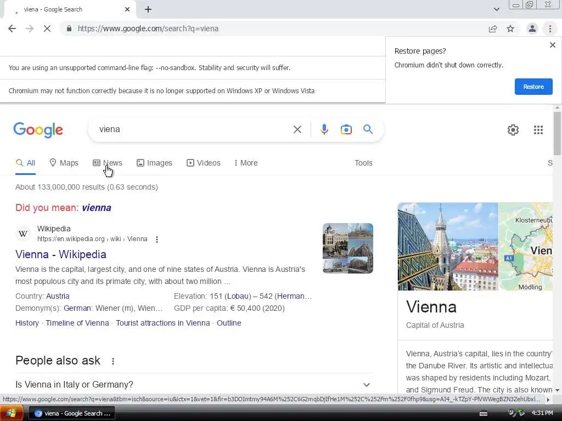This screenshot has width=562, height=421.
Task: Stop loading the page
Action: pos(47,29)
